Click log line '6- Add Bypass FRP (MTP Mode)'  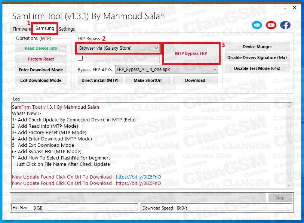(x=47, y=152)
